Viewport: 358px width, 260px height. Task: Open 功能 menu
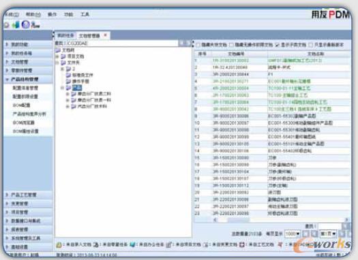point(68,14)
